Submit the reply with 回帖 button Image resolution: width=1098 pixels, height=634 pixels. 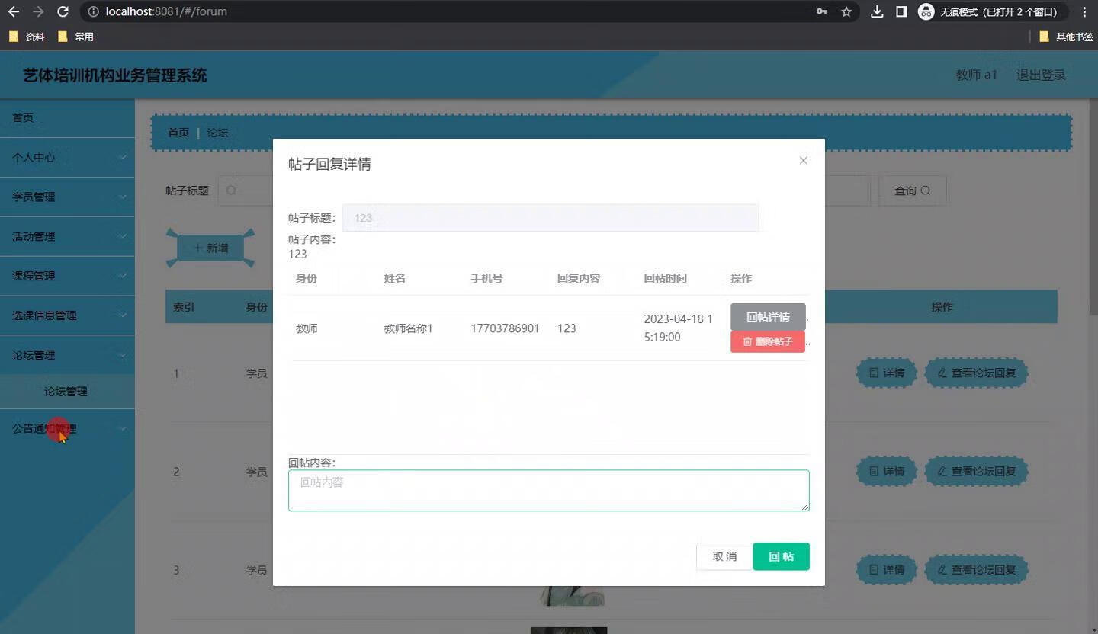click(781, 556)
